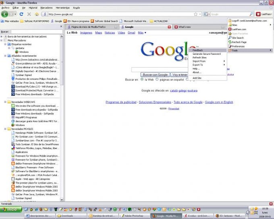Screen dimensions: 274x219
Task: Open the Google bookmark in the bookmarks toolbar
Action: point(56,21)
